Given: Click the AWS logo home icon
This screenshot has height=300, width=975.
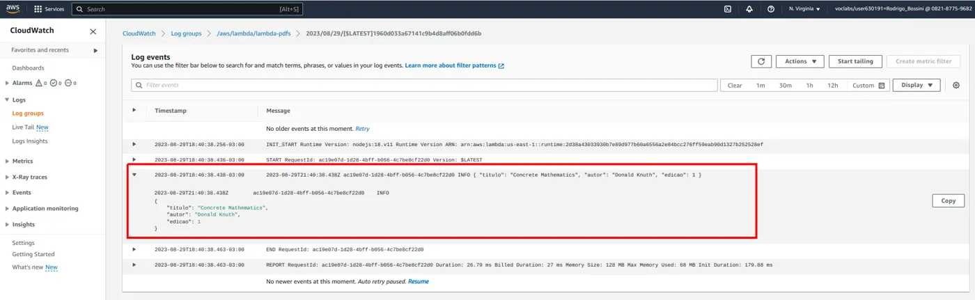Looking at the screenshot, I should (13, 8).
